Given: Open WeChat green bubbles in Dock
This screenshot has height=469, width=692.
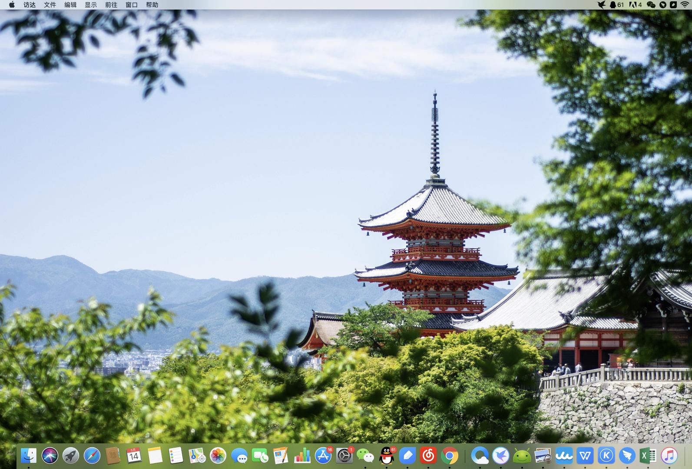Looking at the screenshot, I should [x=365, y=456].
